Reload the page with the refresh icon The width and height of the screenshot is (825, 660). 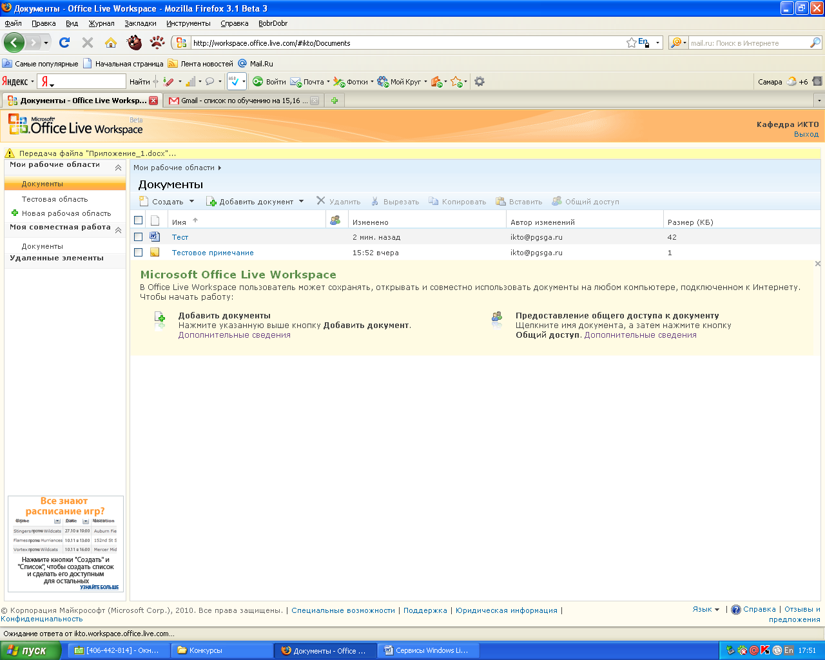64,43
